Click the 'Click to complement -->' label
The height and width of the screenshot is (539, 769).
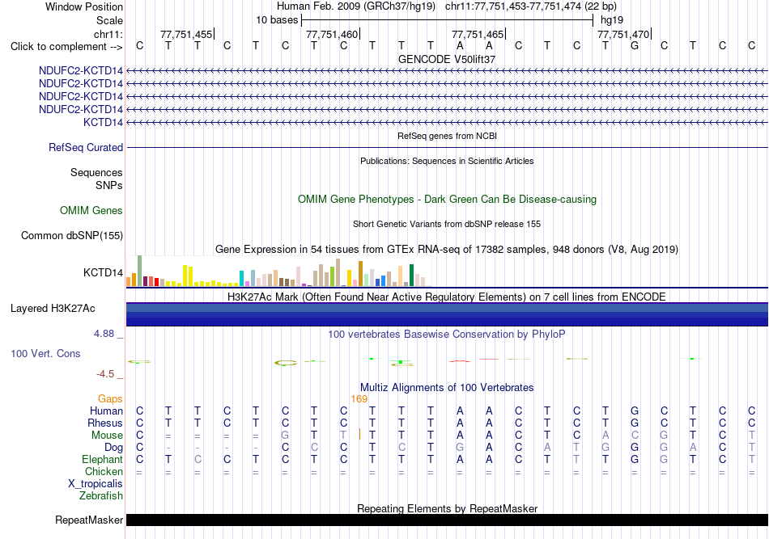pos(66,47)
